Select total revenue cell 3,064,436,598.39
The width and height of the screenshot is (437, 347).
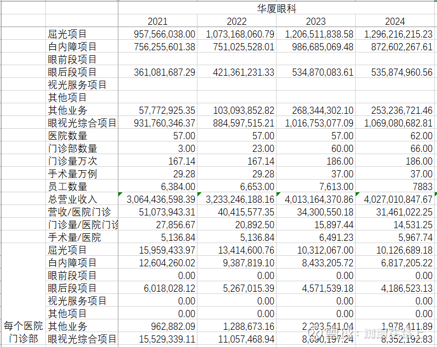point(158,199)
